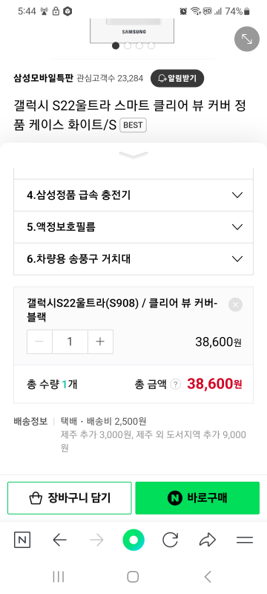Edit the quantity number field
Viewport: 267px width, 594px height.
[x=70, y=342]
